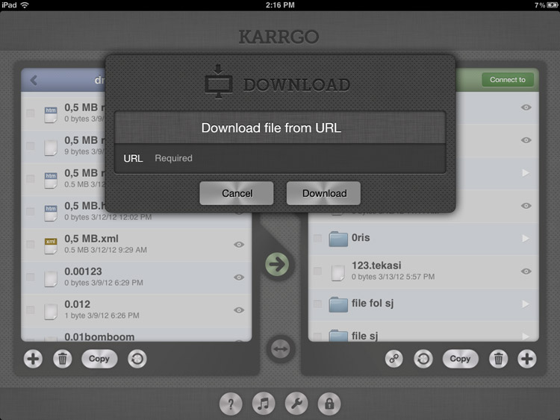Preview 0.00123 with eye icon

click(239, 278)
